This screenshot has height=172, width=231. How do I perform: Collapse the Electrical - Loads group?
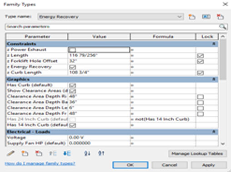214,132
